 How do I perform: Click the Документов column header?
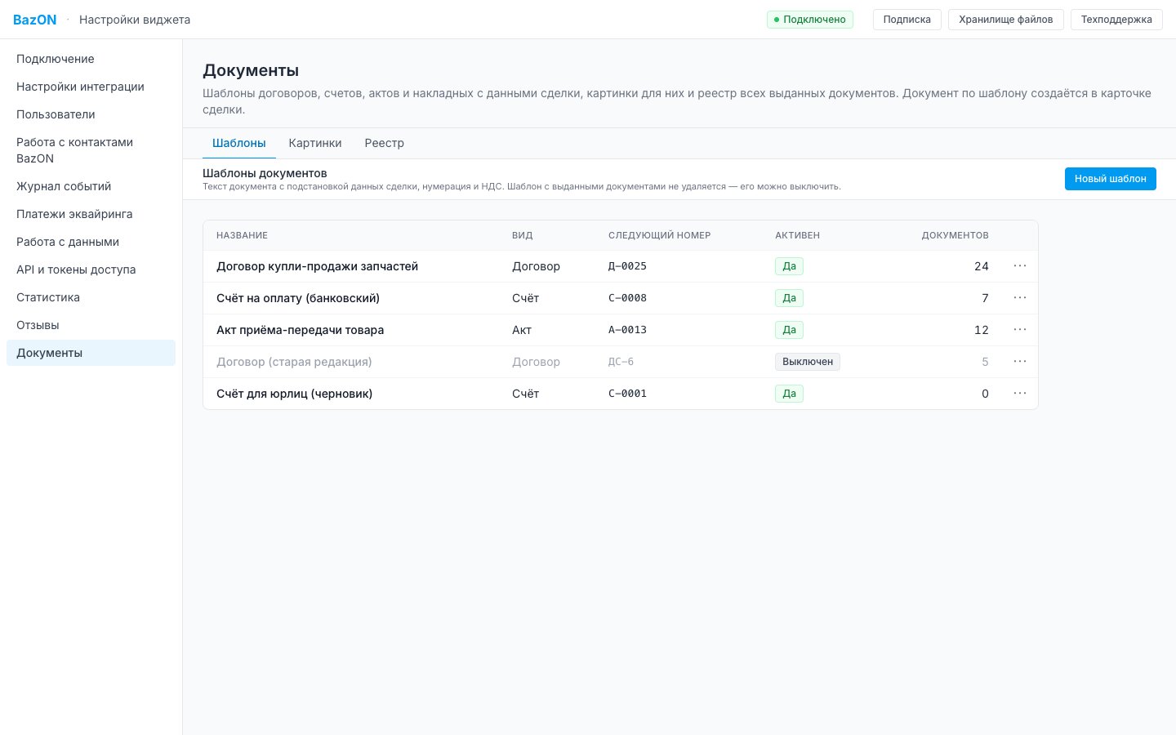click(955, 235)
